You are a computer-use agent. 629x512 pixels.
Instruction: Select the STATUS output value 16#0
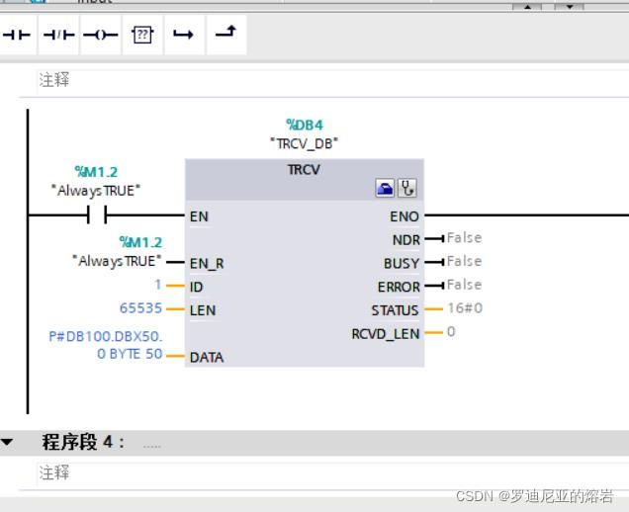(465, 308)
